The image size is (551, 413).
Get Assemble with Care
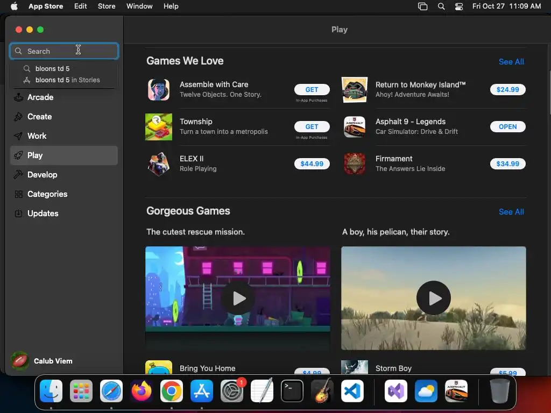pos(312,90)
